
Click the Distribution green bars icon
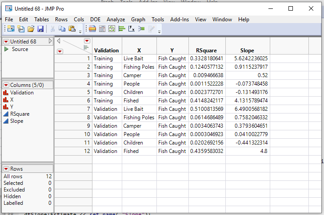tap(122, 29)
